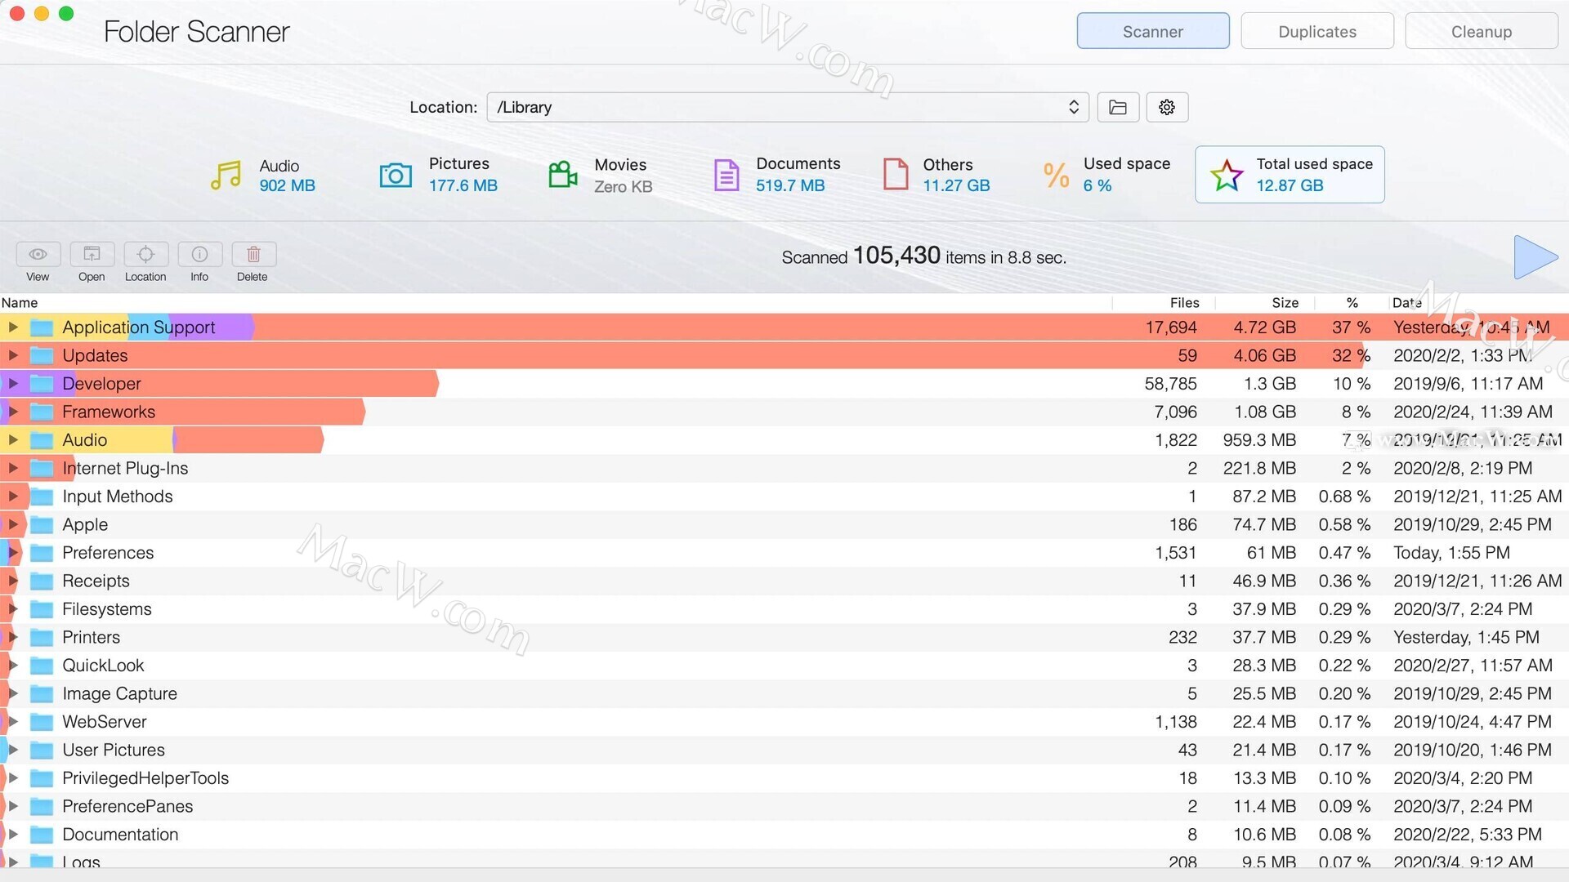This screenshot has width=1569, height=882.
Task: Click the Others 11.27 GB value
Action: (956, 185)
